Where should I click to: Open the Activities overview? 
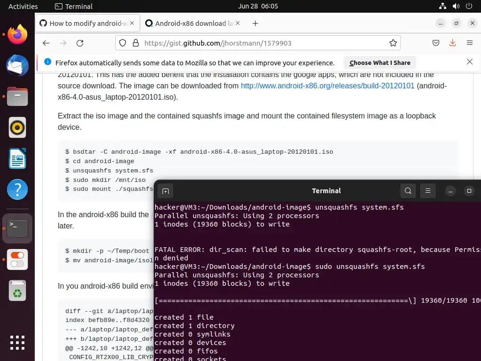23,7
